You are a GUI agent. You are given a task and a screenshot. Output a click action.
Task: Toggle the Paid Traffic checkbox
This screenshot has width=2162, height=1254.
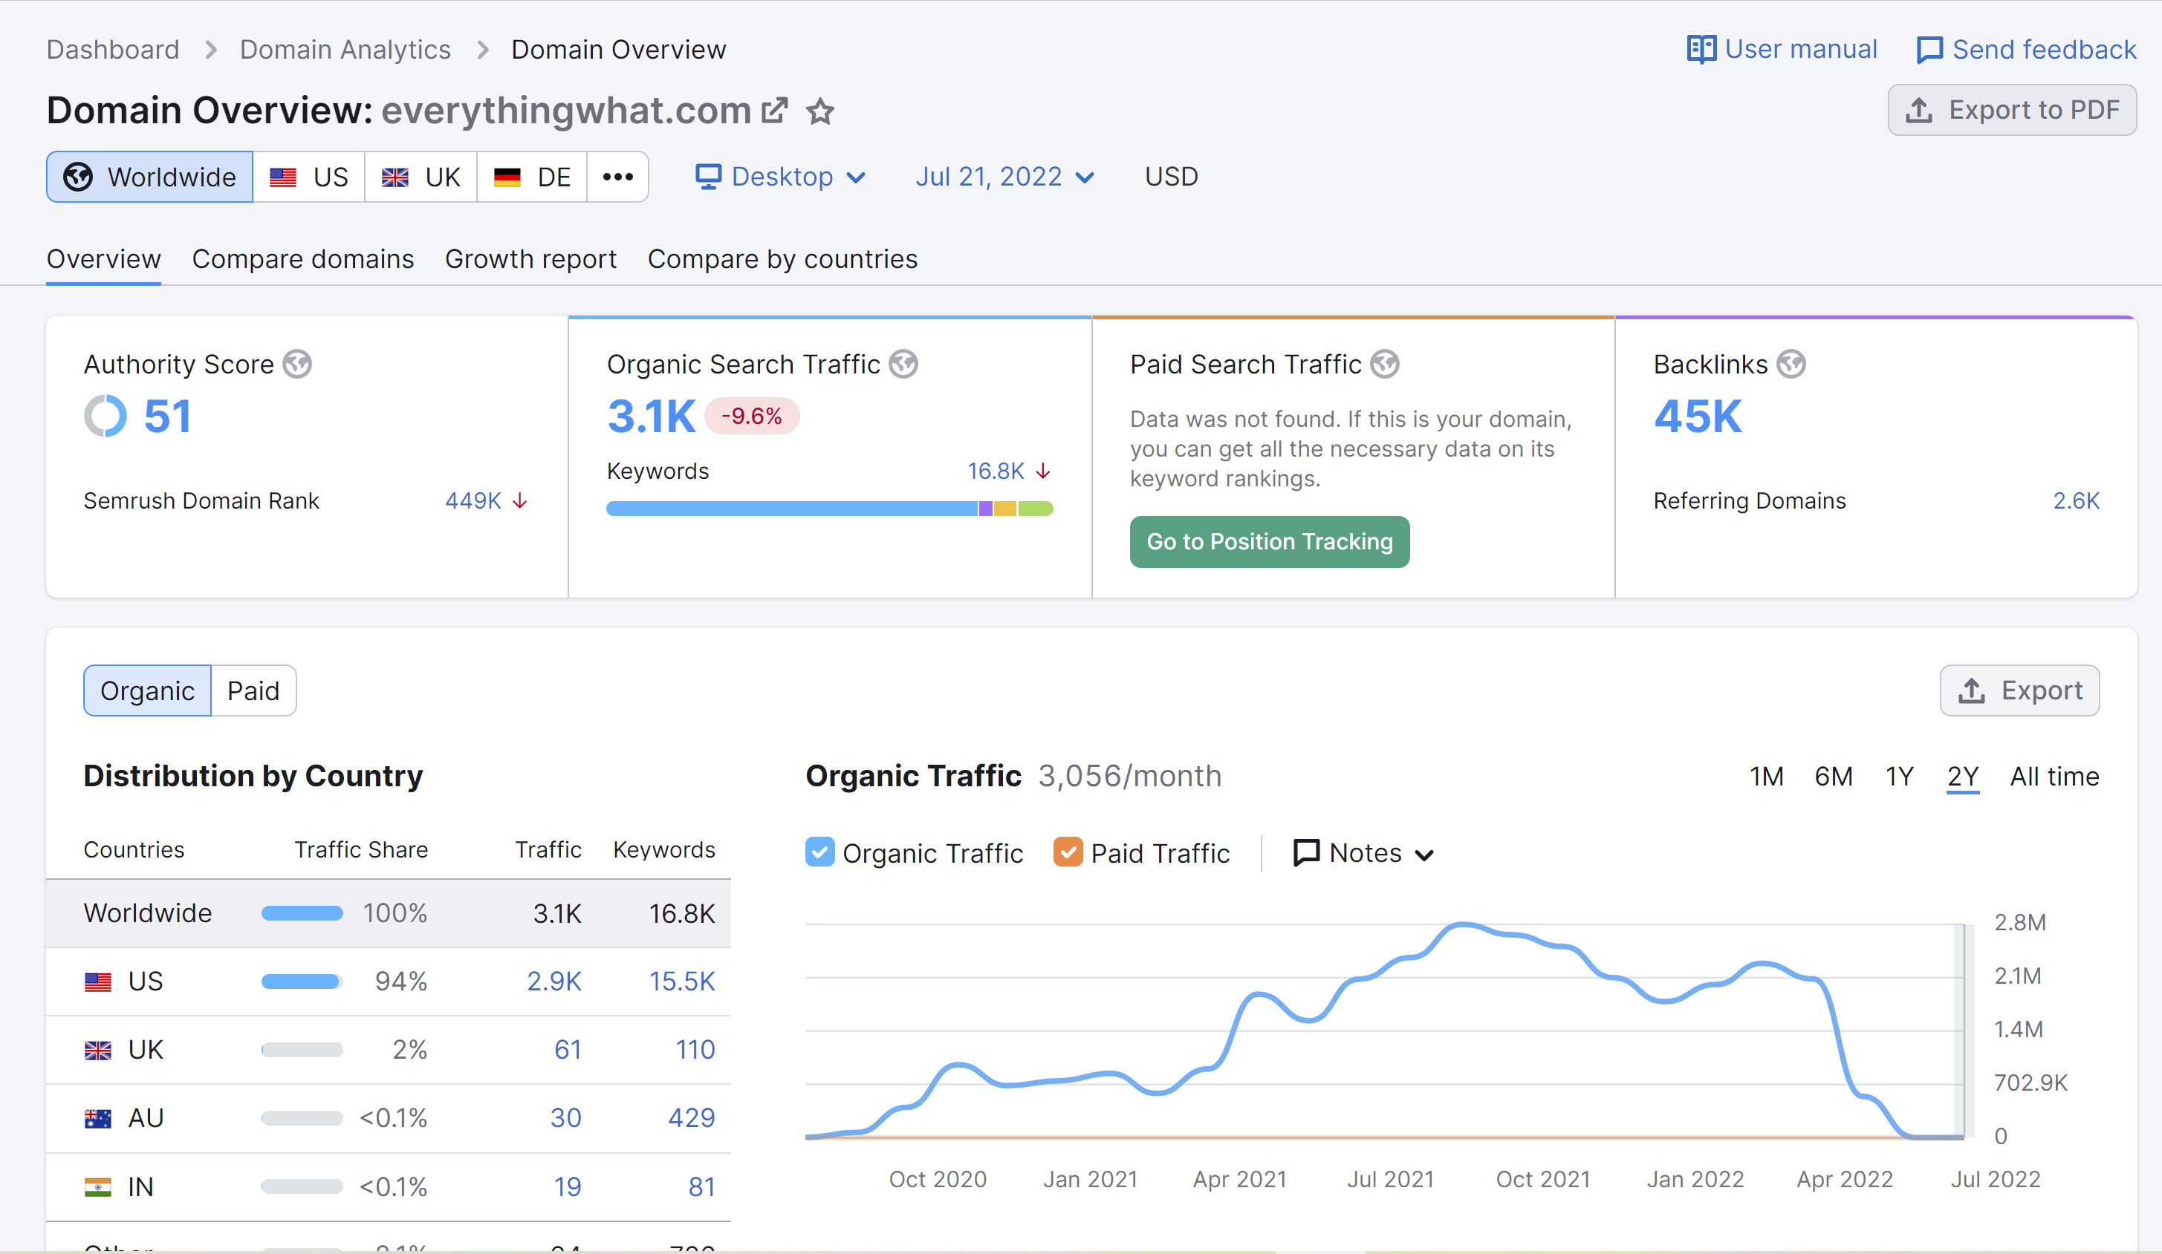click(1068, 853)
